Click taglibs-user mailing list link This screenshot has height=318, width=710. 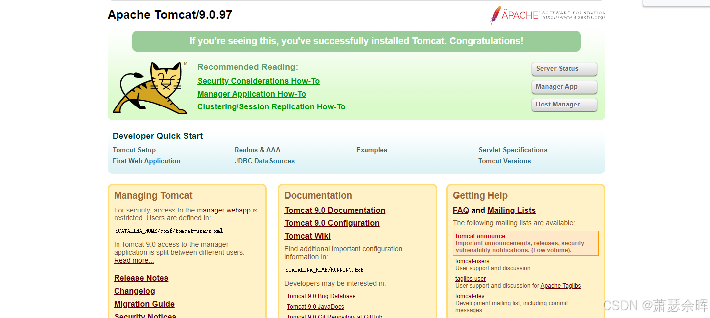[471, 279]
